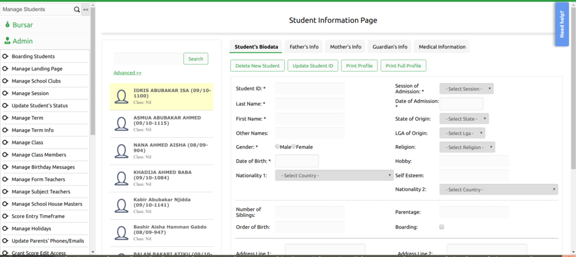Click avatar icon of KHADIJA AHMED BABA
The height and width of the screenshot is (257, 576).
tap(121, 178)
